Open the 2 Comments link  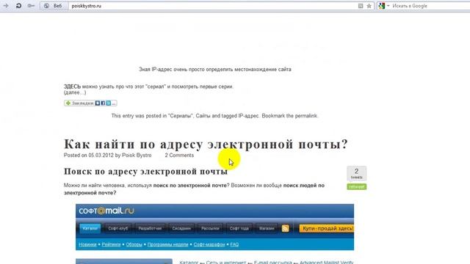(179, 155)
